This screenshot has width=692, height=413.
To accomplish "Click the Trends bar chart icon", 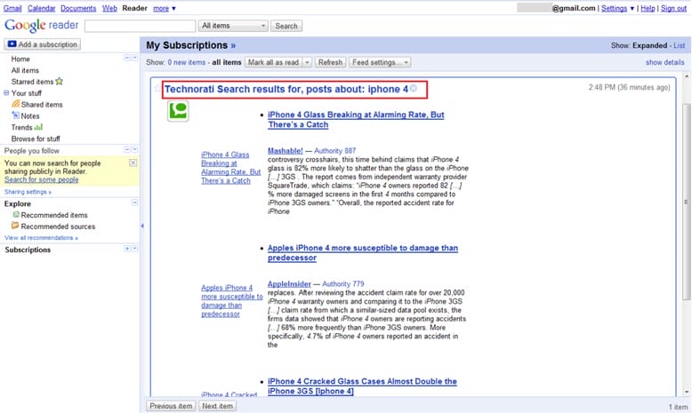I will (38, 127).
